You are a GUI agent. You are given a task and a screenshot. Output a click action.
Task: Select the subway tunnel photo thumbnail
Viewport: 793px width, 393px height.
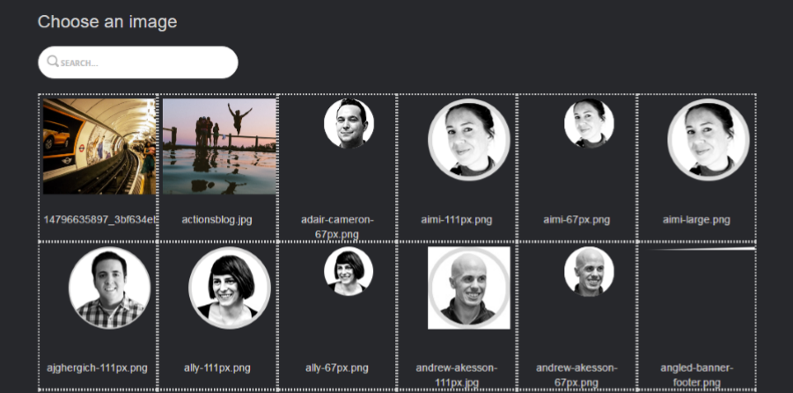[x=99, y=147]
